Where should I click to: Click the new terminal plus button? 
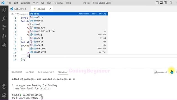point(170,72)
